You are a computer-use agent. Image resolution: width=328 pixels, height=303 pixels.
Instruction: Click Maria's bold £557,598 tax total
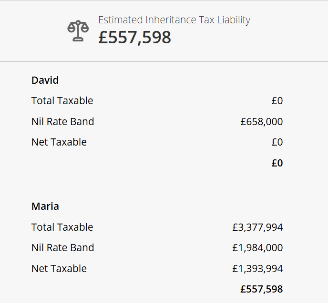pyautogui.click(x=262, y=289)
